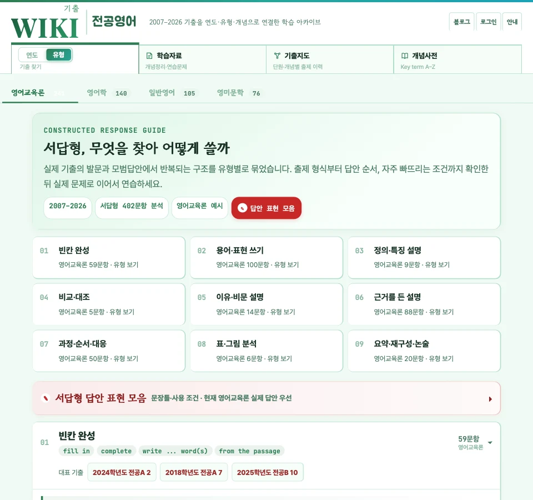Expand the 서답형 답안 표현 모음 arrow
This screenshot has height=500, width=533.
tap(490, 399)
